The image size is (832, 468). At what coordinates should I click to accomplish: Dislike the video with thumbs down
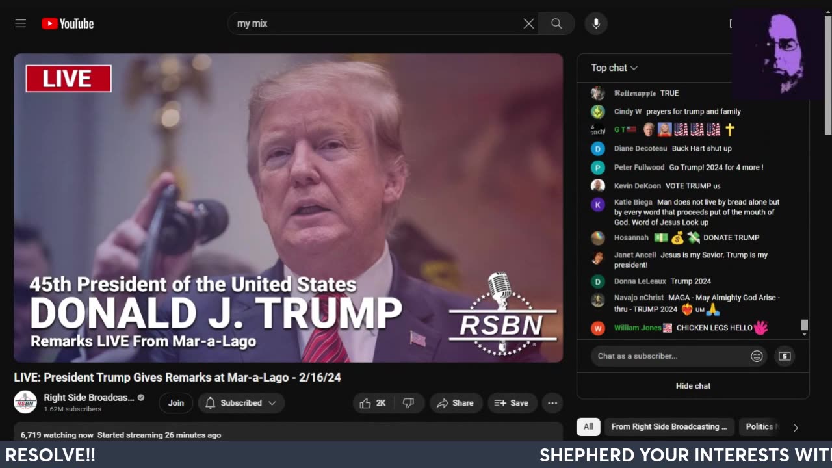409,403
